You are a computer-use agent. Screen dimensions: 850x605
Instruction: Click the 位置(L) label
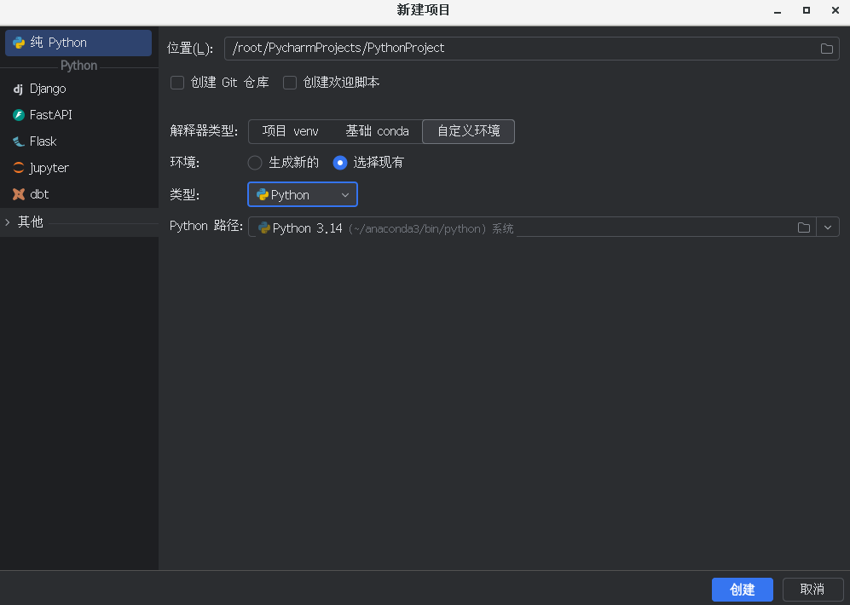point(190,49)
